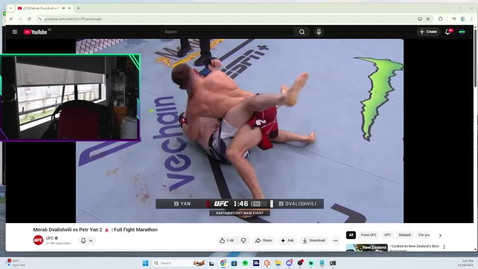Open Chrome media controls icon
Viewport: 478px width, 269px height.
click(454, 19)
